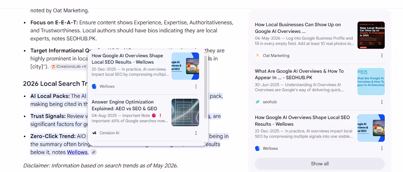The image size is (403, 172).
Task: Open sidebar 'How Google AI Overviews Shape Local SEO' article
Action: point(302,121)
